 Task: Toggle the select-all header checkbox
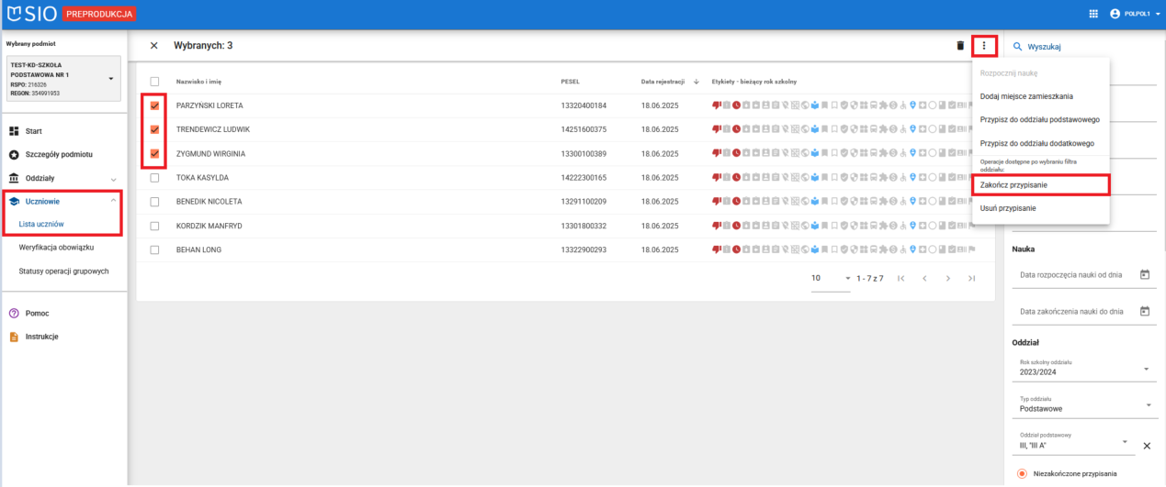click(x=154, y=82)
